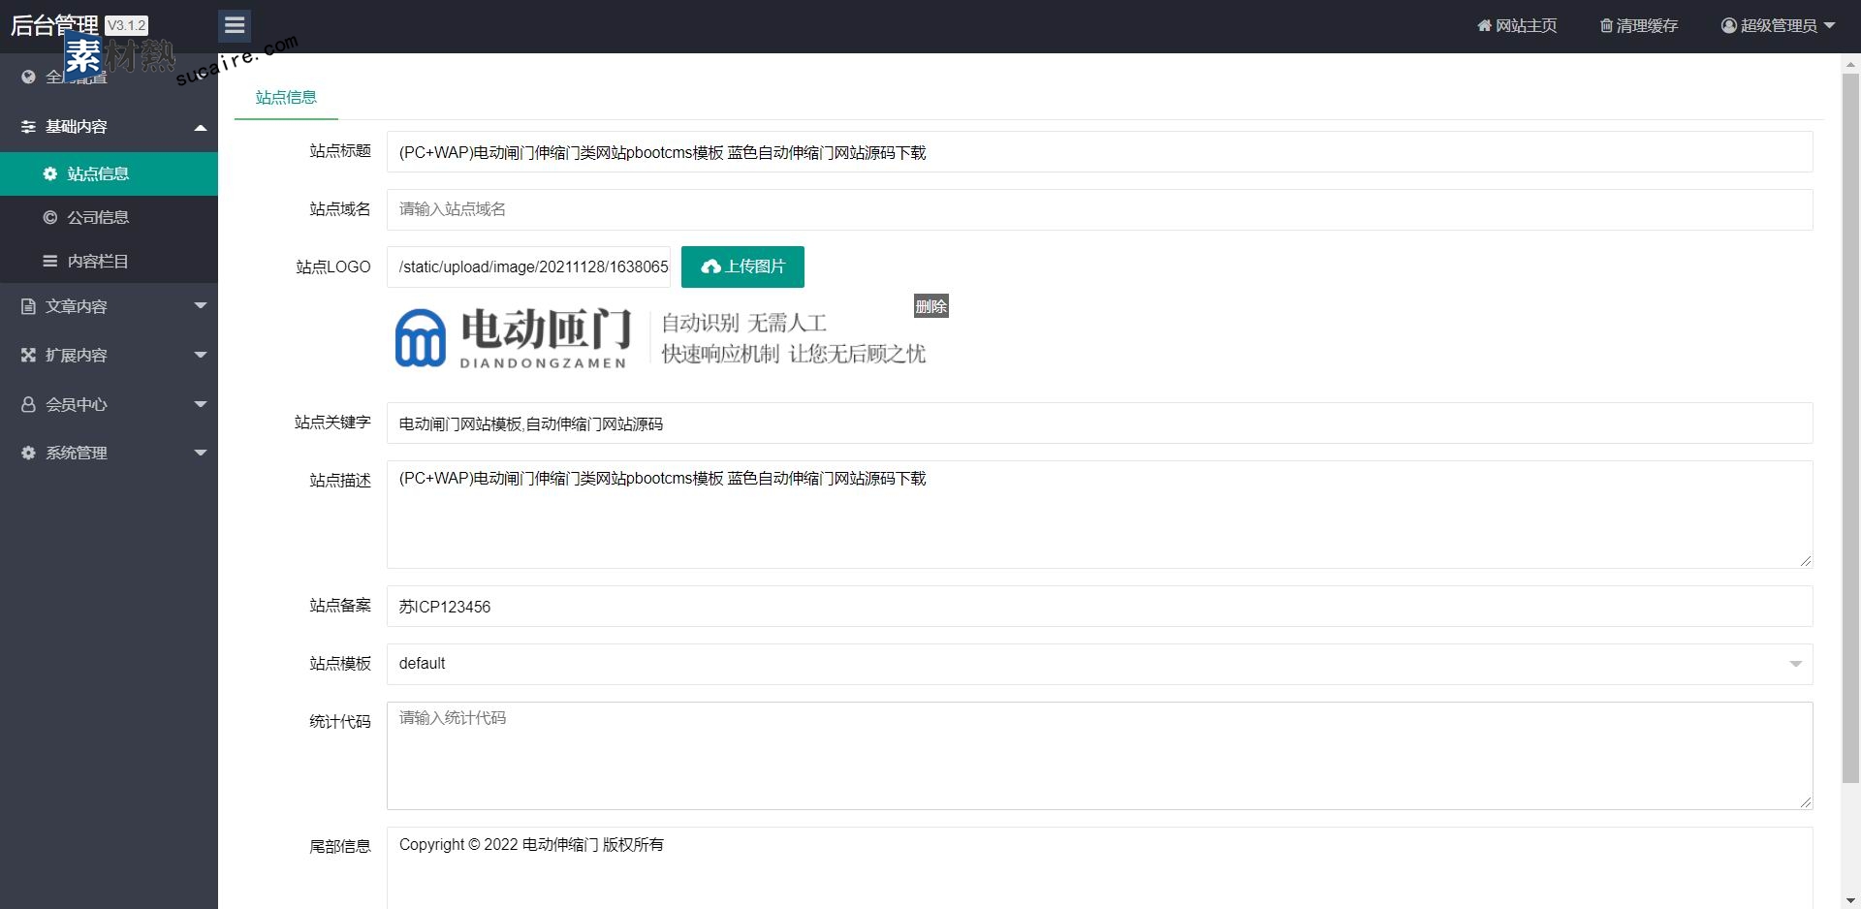Click the 尾部信息 textarea
Image resolution: width=1861 pixels, height=909 pixels.
1099,868
